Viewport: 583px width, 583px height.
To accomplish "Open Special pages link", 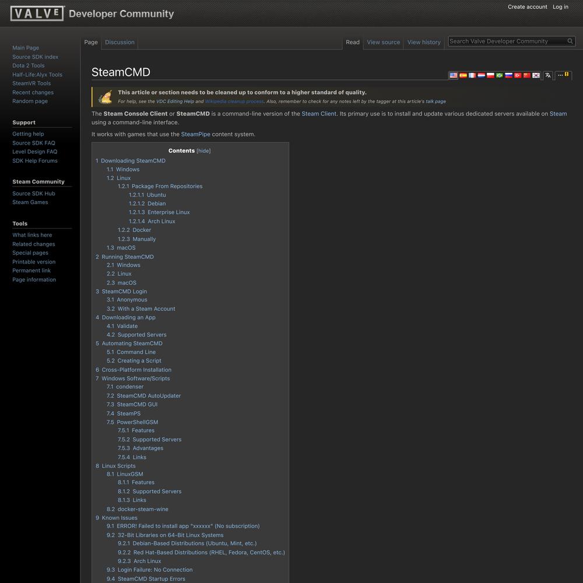I will tap(30, 253).
